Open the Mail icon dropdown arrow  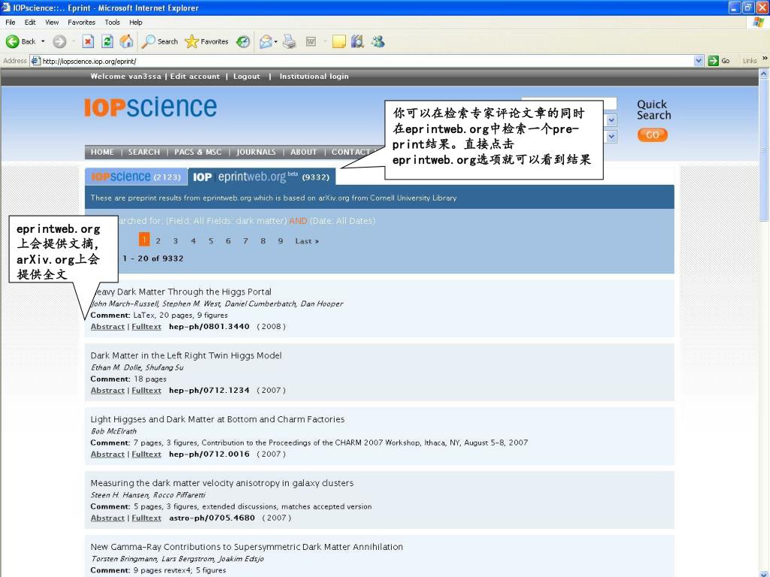click(275, 42)
